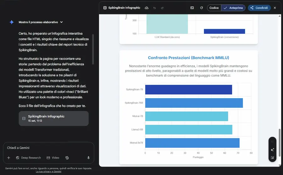Type in the Chiedi a Gemini field
Viewport: 283px width, 175px height.
(47, 148)
